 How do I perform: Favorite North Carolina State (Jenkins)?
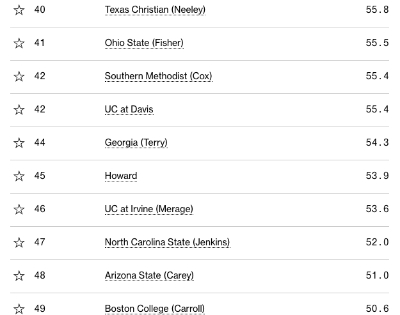coord(19,243)
